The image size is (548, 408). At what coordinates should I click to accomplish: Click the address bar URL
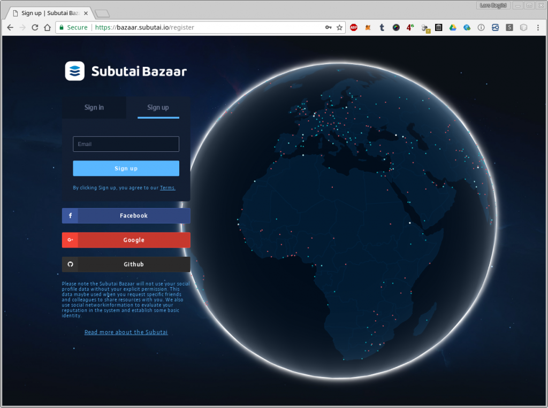click(144, 27)
